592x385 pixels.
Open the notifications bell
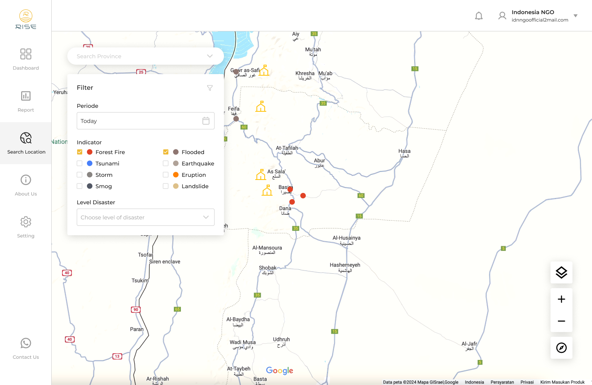coord(478,16)
